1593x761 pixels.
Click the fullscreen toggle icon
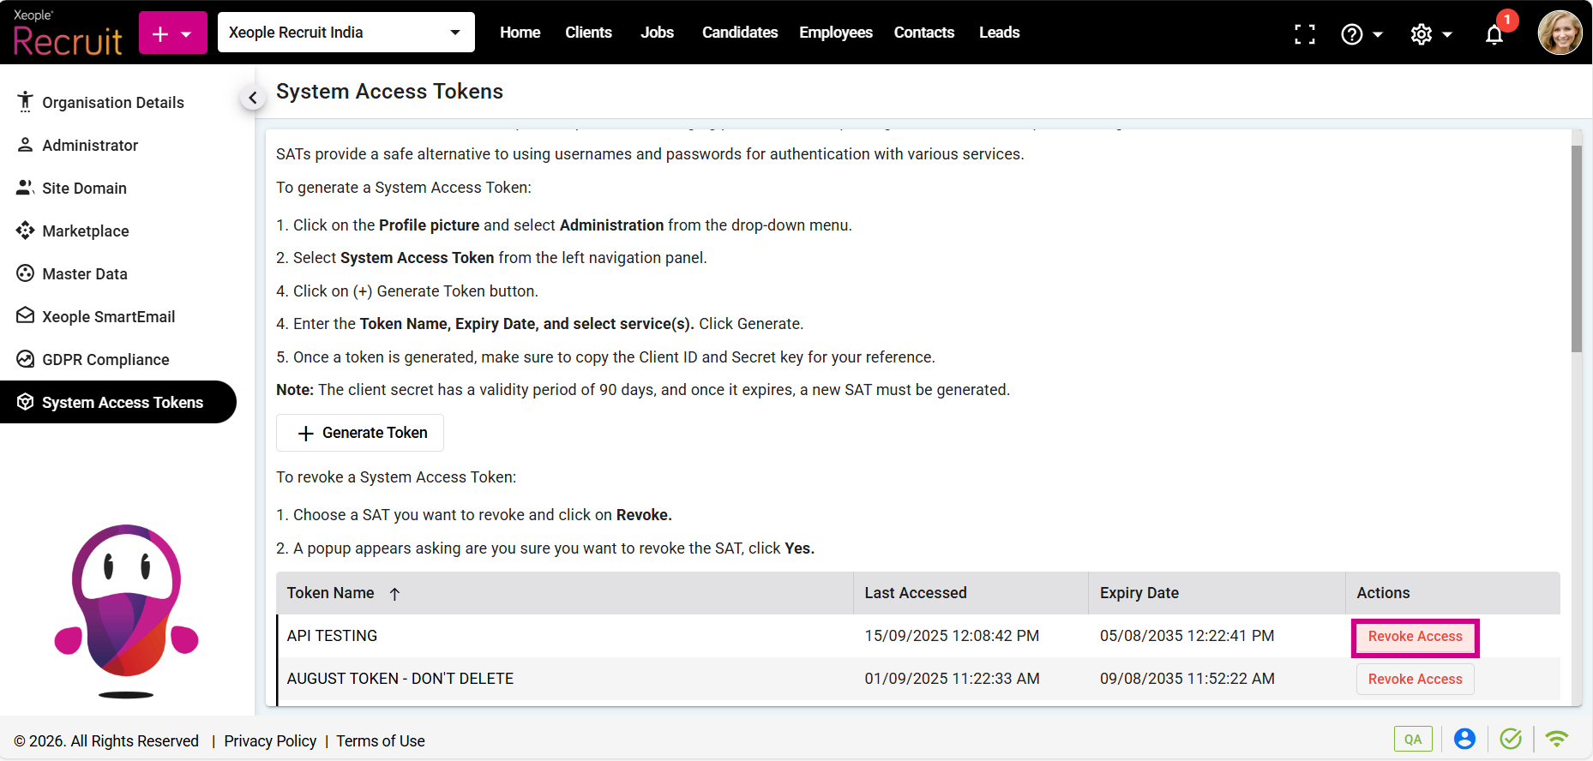point(1304,33)
